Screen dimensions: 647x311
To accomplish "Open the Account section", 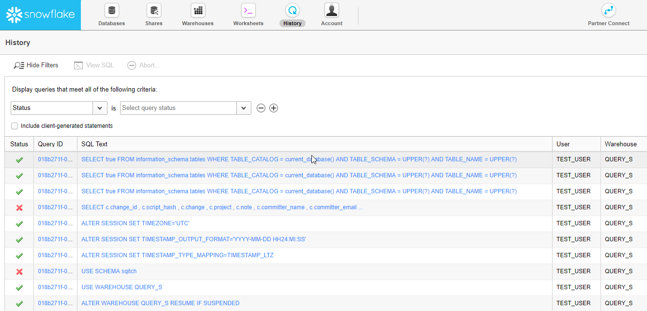I will 331,15.
